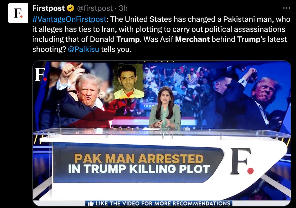Click the Firstpost profile avatar logo
Viewport: 296px width, 208px height.
pyautogui.click(x=18, y=13)
